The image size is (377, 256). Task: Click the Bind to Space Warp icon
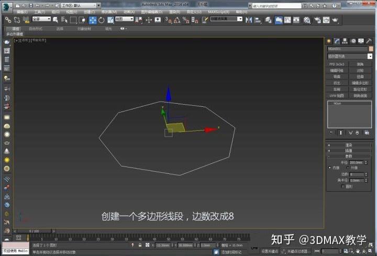click(x=26, y=20)
